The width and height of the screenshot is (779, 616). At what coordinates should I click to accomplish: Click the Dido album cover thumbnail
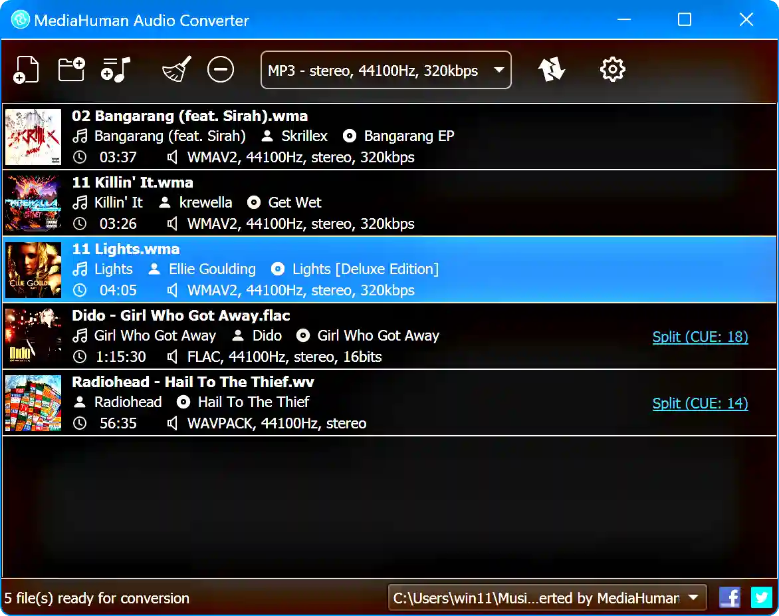coord(33,337)
